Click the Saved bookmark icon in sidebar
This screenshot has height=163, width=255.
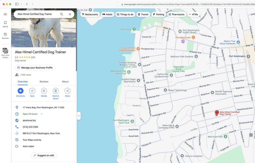(5, 23)
